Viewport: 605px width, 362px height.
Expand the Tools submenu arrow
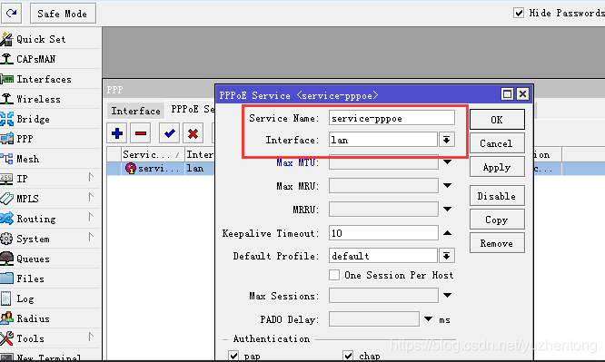pos(91,337)
